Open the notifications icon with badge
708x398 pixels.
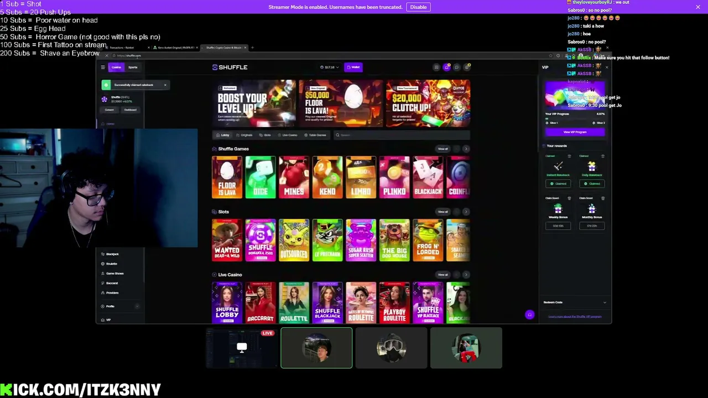click(x=467, y=67)
